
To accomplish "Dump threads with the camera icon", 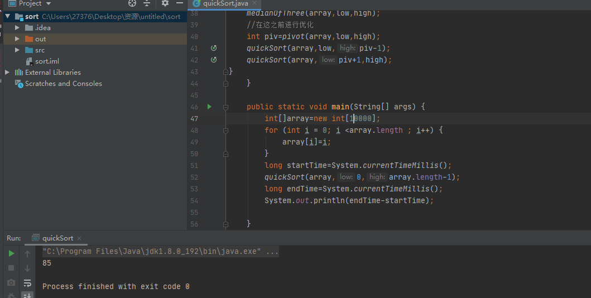I will tap(11, 282).
